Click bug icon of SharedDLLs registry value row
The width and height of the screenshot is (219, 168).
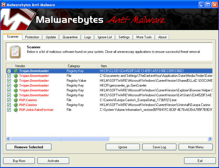click(16, 81)
